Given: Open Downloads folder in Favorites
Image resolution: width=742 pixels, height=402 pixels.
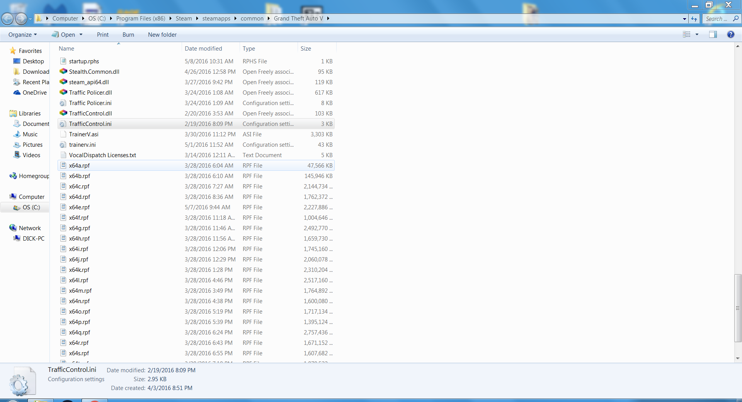Looking at the screenshot, I should [x=36, y=71].
